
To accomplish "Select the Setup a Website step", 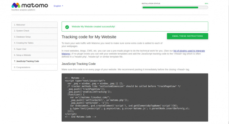I will point(34,55).
